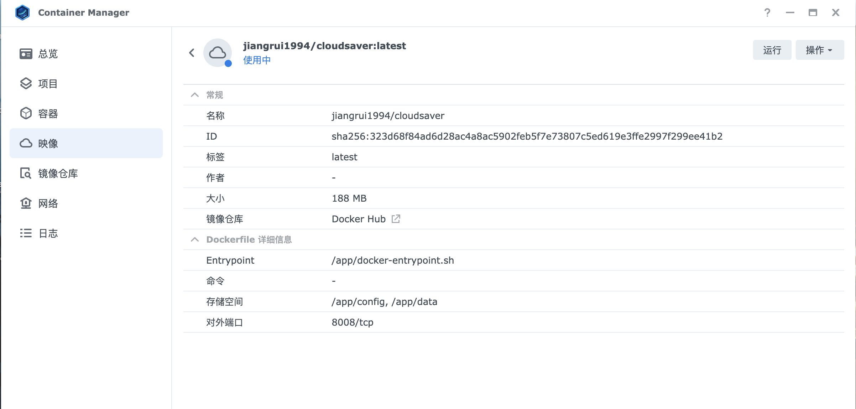The image size is (856, 409).
Task: Open the Projects (项目) layers icon
Action: (26, 84)
